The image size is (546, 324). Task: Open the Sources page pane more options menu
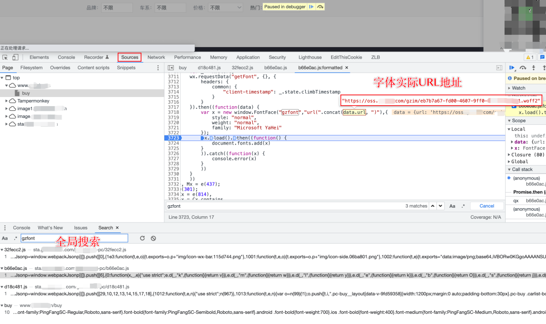point(158,68)
